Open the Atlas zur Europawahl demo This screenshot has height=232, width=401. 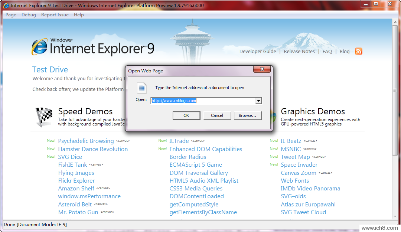pos(308,205)
